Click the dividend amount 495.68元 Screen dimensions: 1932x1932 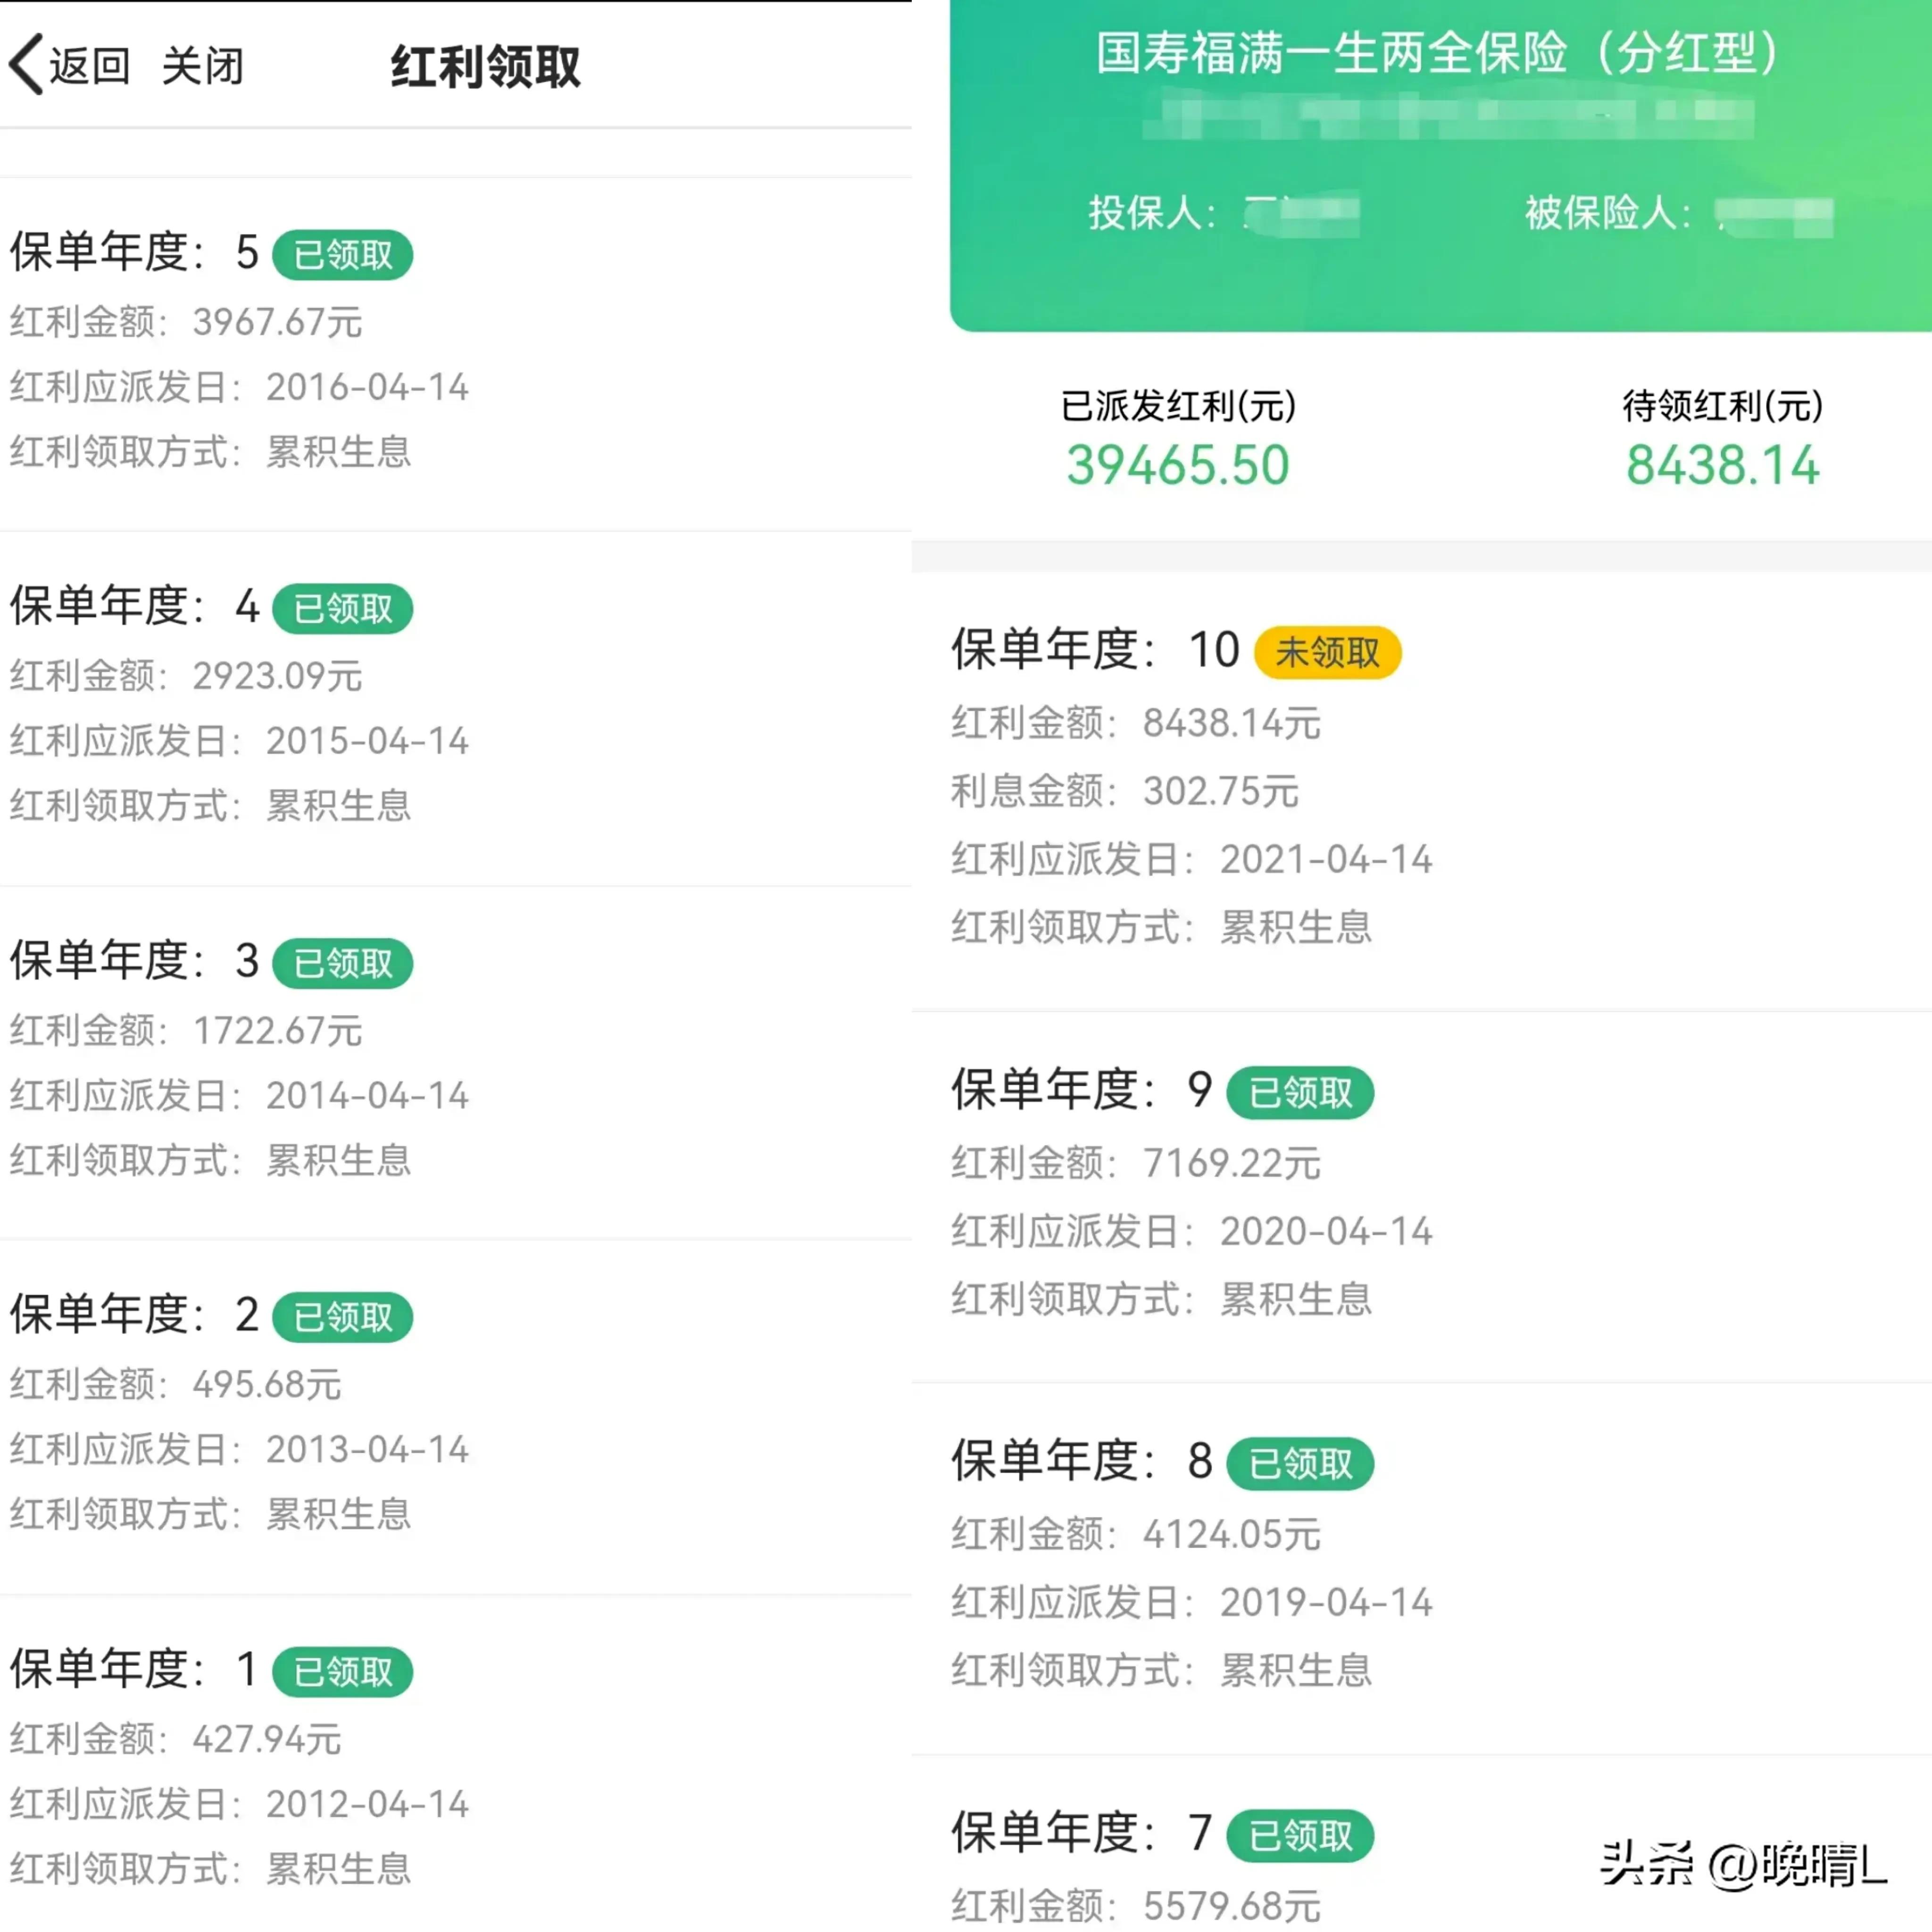click(268, 1386)
